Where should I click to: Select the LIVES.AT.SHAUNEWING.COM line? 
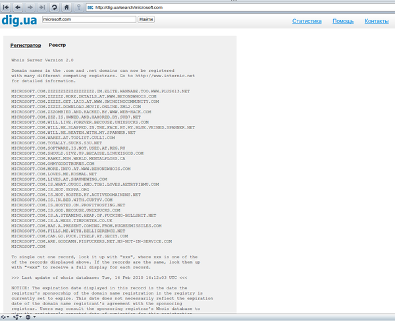[x=59, y=179]
